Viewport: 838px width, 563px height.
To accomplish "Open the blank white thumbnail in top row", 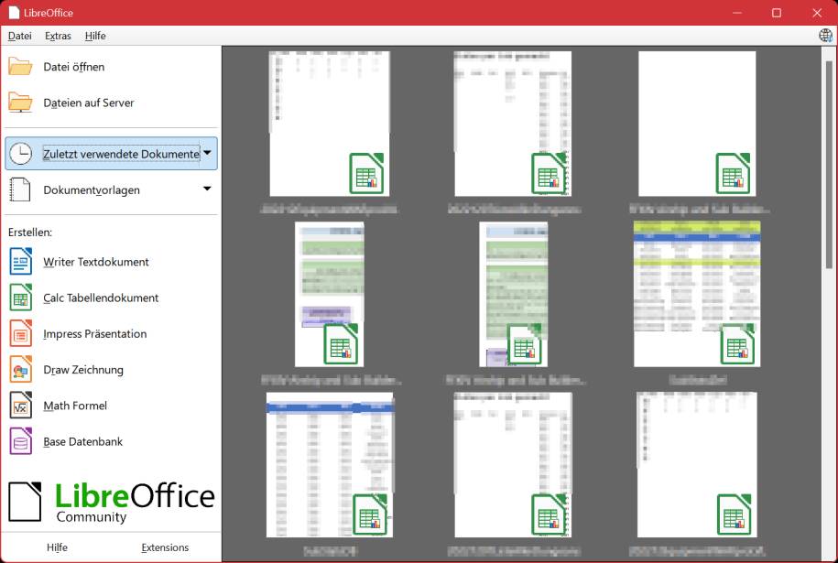I will click(697, 124).
